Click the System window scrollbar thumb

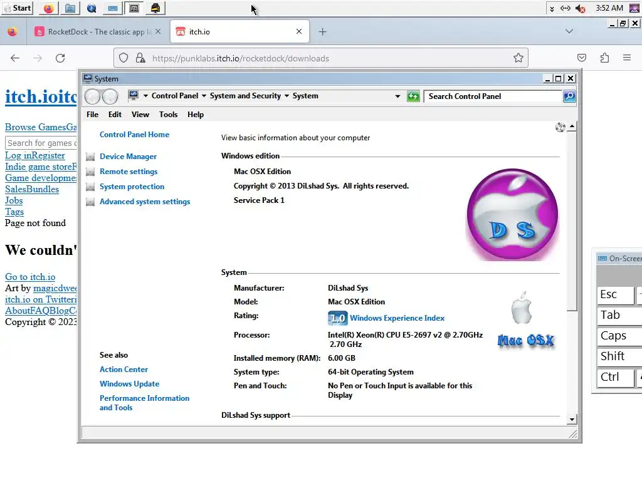coord(572,221)
